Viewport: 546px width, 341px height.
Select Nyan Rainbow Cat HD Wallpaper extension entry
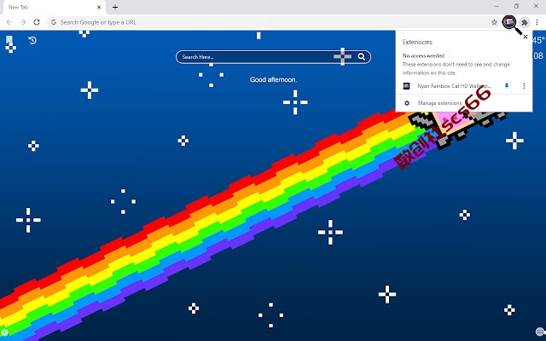[x=455, y=86]
